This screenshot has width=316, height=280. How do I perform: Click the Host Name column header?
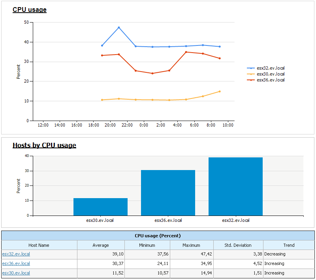tap(39, 245)
